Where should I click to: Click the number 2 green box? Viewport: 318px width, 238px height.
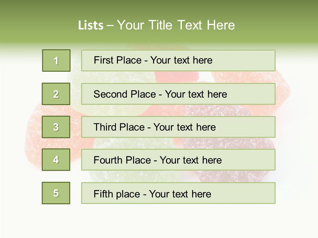56,94
